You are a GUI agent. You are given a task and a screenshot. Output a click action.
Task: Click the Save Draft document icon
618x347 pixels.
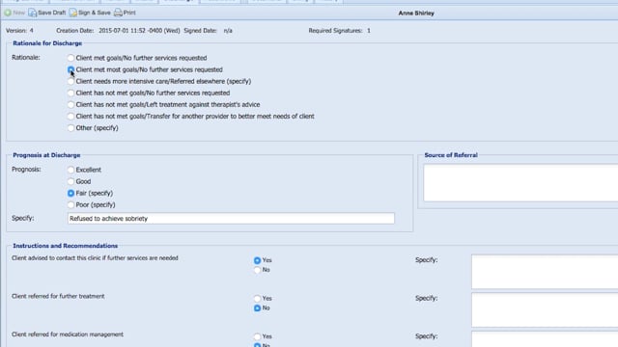click(x=32, y=13)
